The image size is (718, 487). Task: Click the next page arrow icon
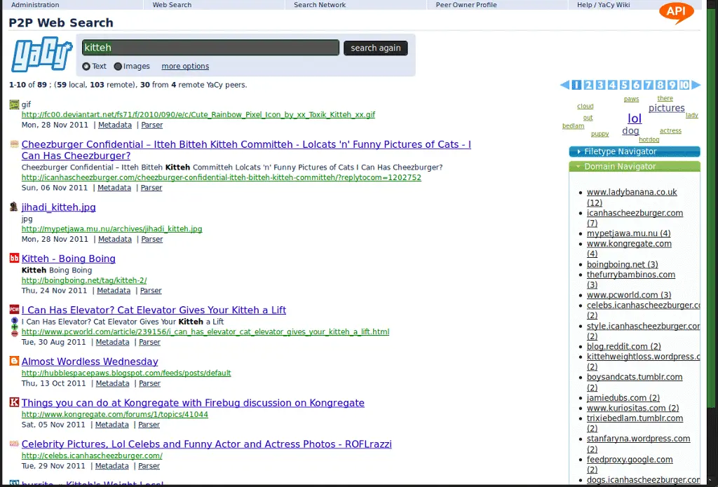[x=696, y=85]
